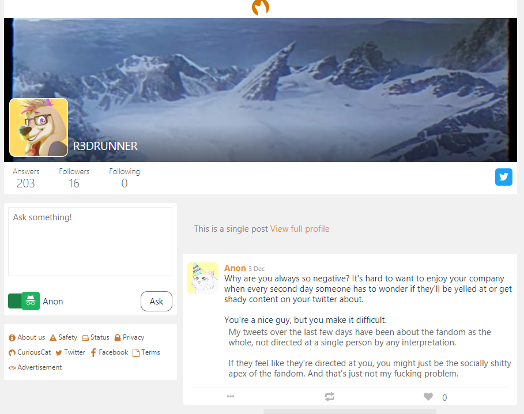Open the R3DRUNNER profile avatar
524x414 pixels.
click(x=39, y=127)
